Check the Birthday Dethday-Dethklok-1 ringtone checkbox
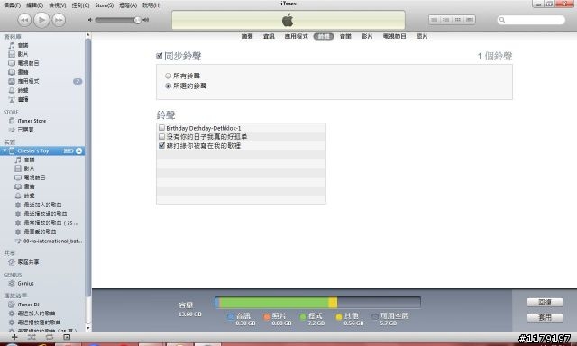The height and width of the screenshot is (346, 577). click(x=161, y=128)
